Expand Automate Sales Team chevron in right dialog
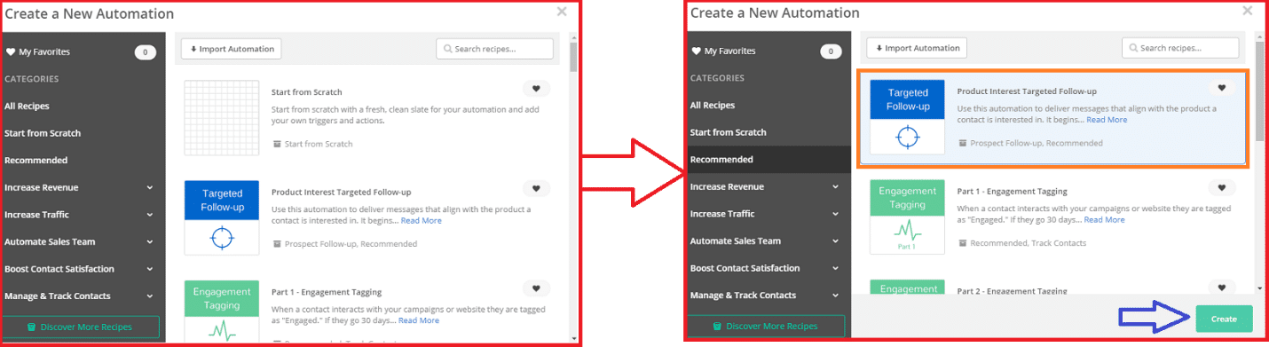 (x=835, y=241)
